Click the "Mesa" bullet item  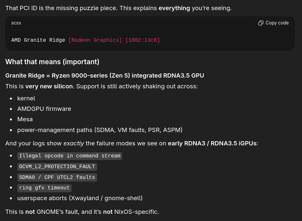coord(25,119)
